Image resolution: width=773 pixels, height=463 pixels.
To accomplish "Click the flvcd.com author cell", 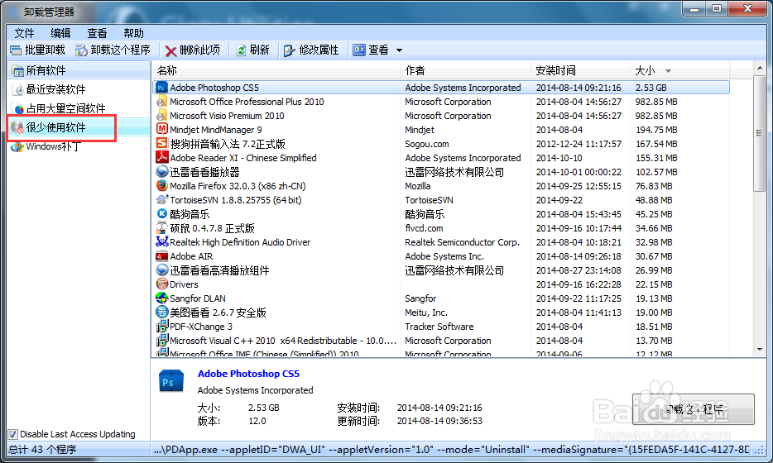I will coord(424,228).
